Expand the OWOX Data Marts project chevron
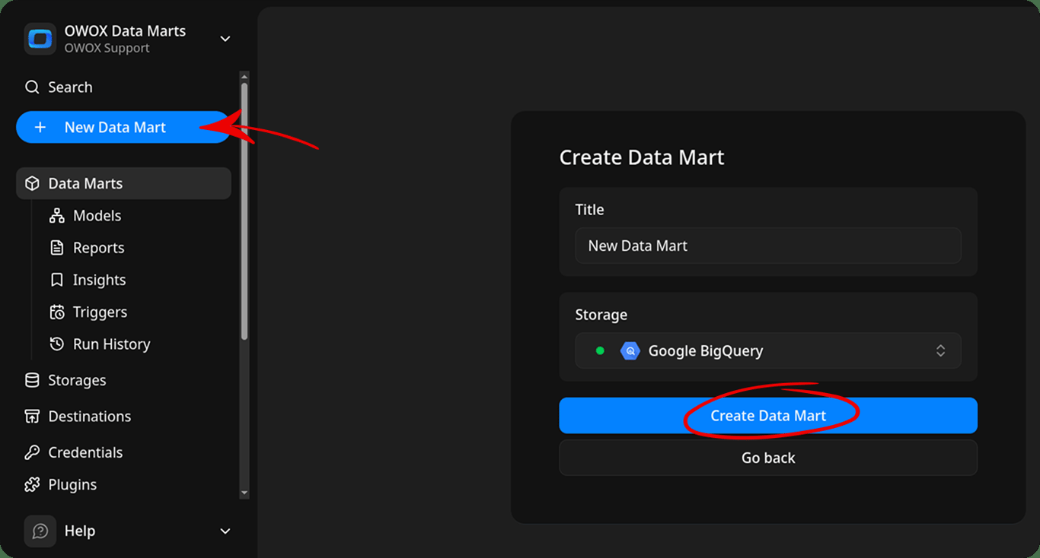The image size is (1040, 558). click(x=225, y=39)
